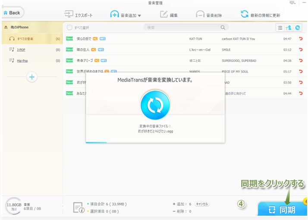The image size is (308, 220).
Task: Click the 編集 edit icon
Action: point(163,15)
